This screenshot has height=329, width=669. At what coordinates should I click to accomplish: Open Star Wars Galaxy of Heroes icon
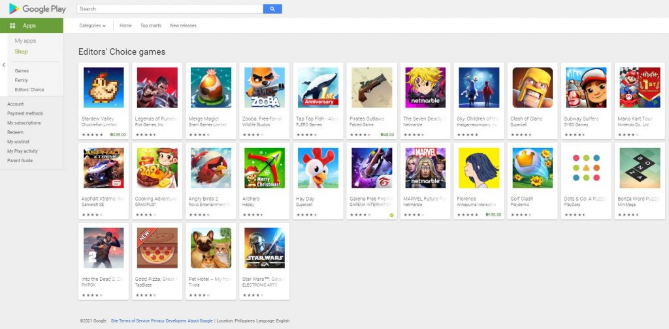pos(265,248)
